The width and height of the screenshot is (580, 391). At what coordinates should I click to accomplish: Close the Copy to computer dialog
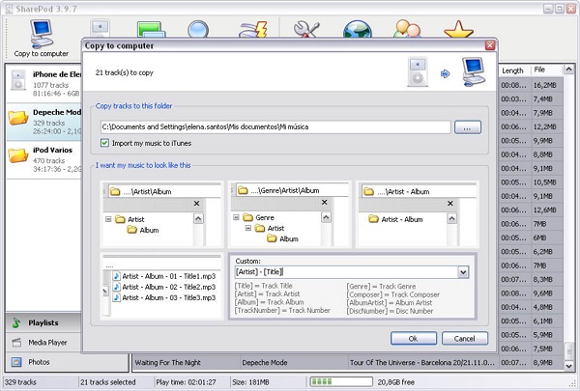pyautogui.click(x=490, y=45)
